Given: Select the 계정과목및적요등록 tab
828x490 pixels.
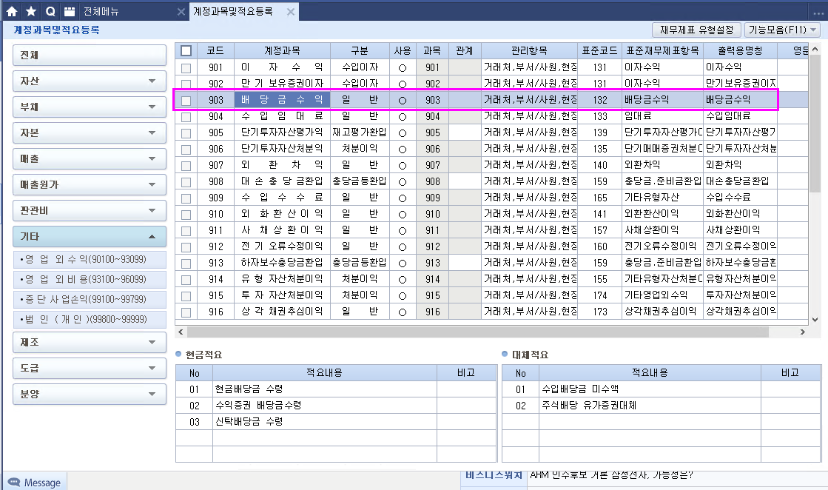Looking at the screenshot, I should click(x=233, y=11).
